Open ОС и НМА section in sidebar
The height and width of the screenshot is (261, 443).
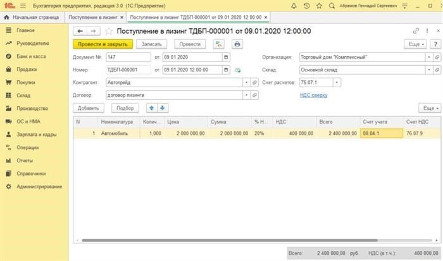click(28, 121)
